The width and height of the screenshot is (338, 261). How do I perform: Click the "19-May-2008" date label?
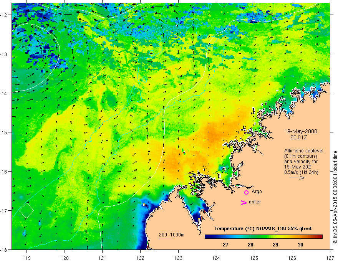(301, 131)
